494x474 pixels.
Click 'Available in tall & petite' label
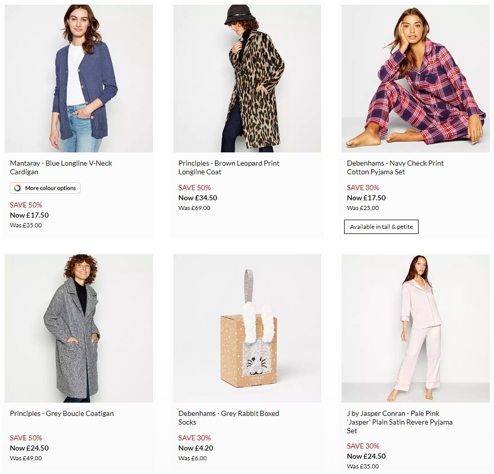click(381, 226)
